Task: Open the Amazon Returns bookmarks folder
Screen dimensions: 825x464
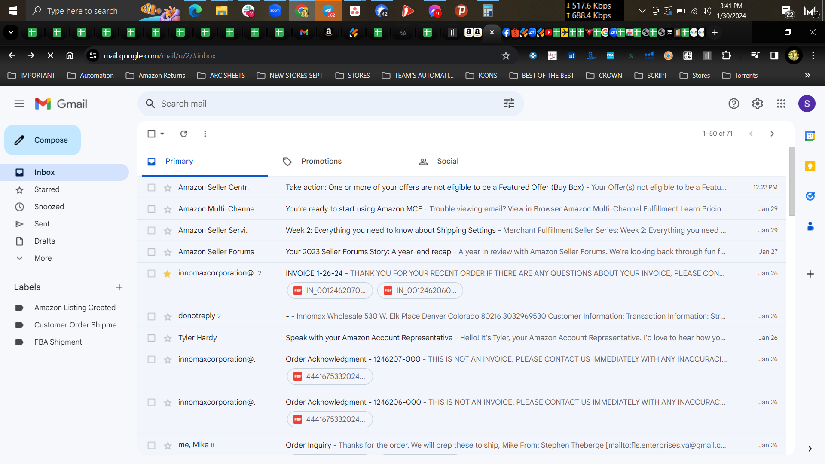Action: tap(156, 75)
